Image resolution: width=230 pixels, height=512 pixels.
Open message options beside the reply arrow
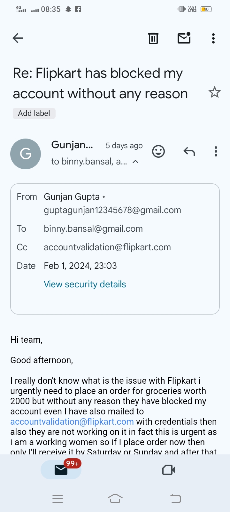pos(216,151)
